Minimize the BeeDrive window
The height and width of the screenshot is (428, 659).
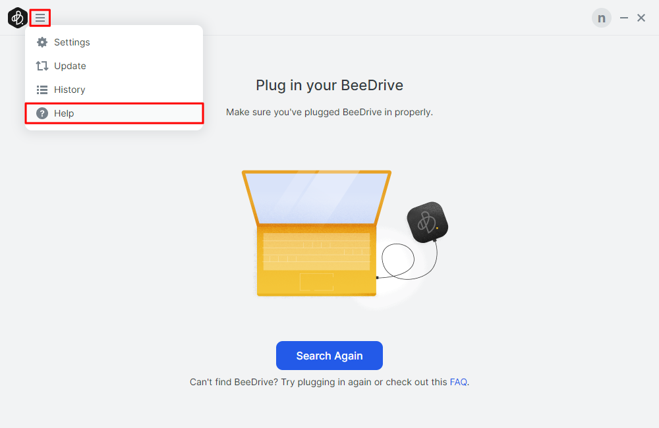pyautogui.click(x=624, y=18)
